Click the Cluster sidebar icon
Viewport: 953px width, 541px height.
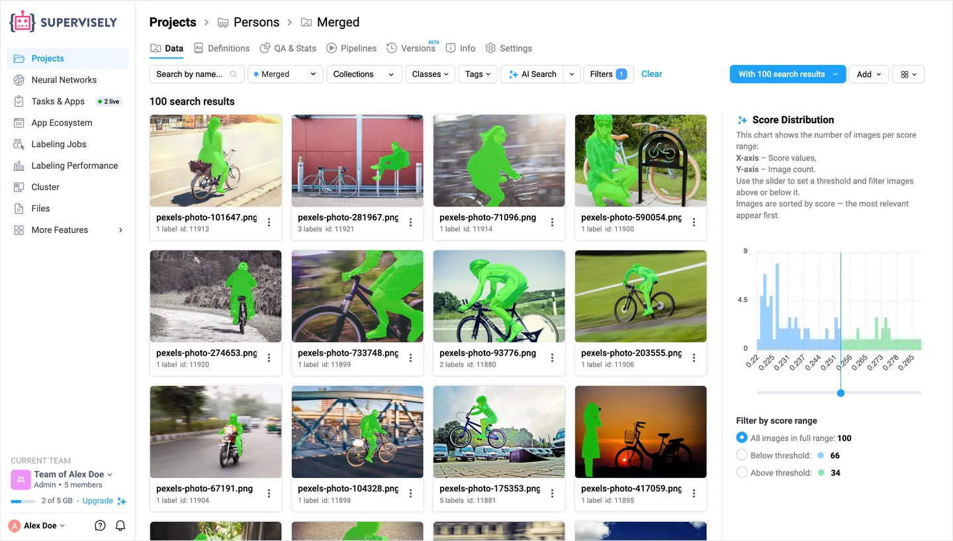pos(19,187)
